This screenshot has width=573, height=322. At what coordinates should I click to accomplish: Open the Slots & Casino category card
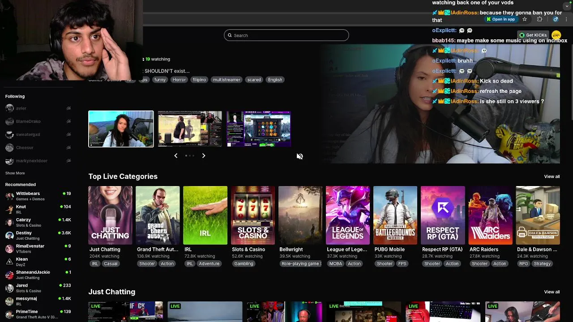click(253, 216)
